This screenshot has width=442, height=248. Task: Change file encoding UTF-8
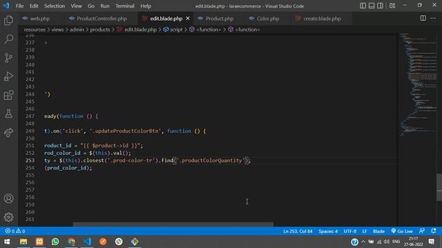(x=350, y=231)
